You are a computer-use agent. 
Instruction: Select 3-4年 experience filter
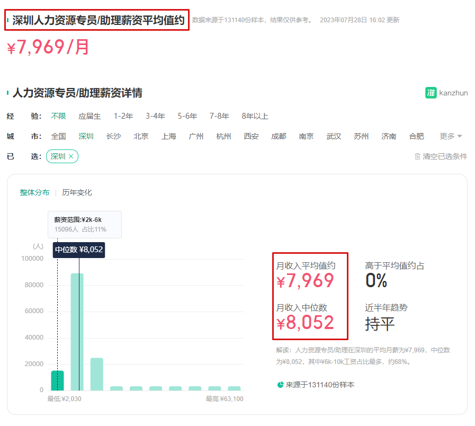155,116
